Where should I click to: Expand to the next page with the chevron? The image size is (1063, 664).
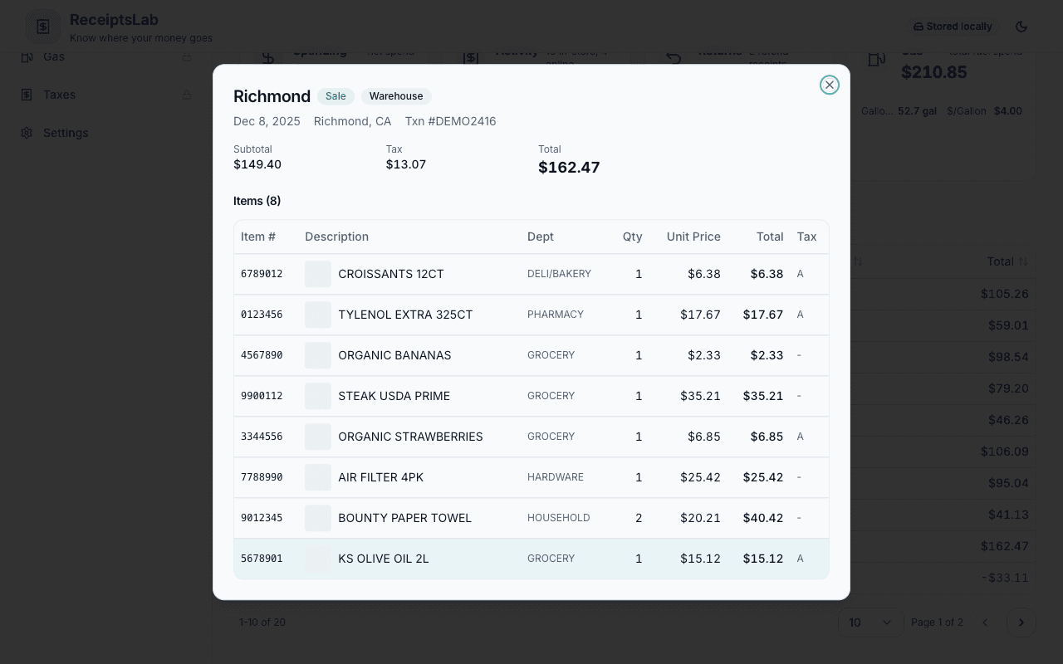pos(1021,622)
